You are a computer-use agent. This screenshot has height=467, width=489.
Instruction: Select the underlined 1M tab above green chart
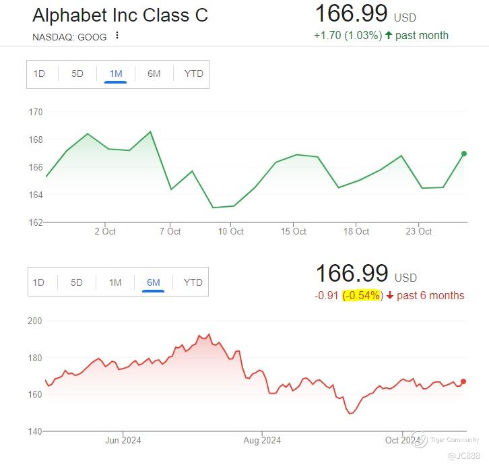(x=115, y=73)
